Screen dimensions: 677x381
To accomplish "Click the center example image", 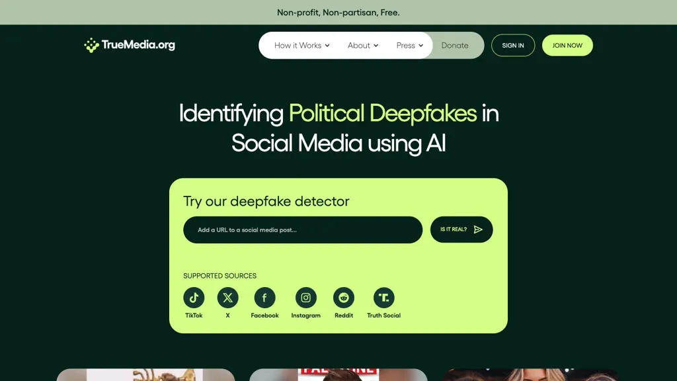I will 338,374.
